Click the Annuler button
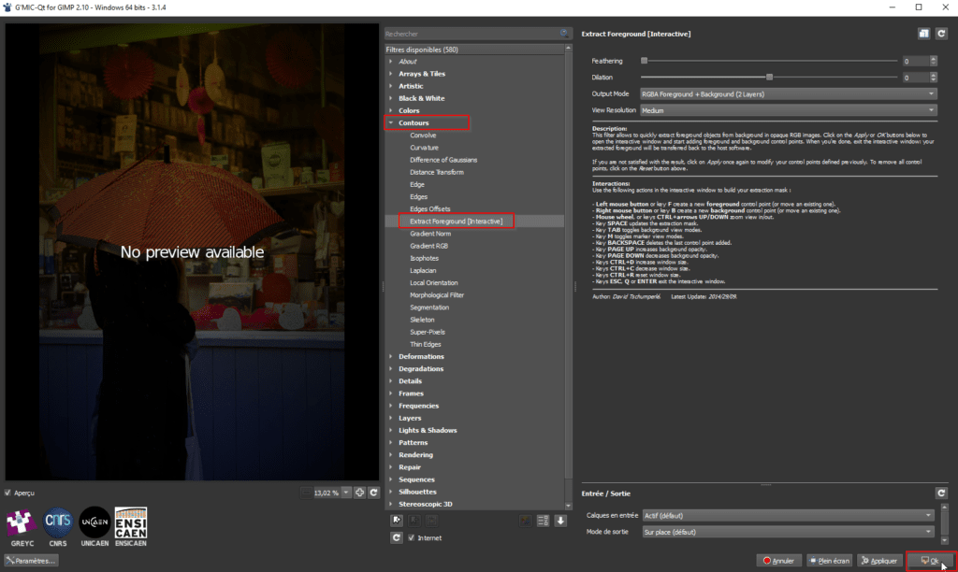This screenshot has height=572, width=958. click(x=780, y=561)
